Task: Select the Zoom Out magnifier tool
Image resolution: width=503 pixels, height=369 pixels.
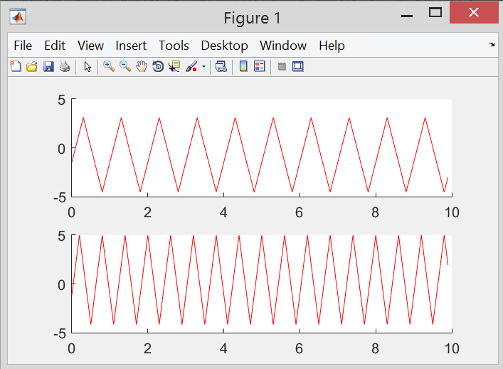Action: click(x=125, y=66)
